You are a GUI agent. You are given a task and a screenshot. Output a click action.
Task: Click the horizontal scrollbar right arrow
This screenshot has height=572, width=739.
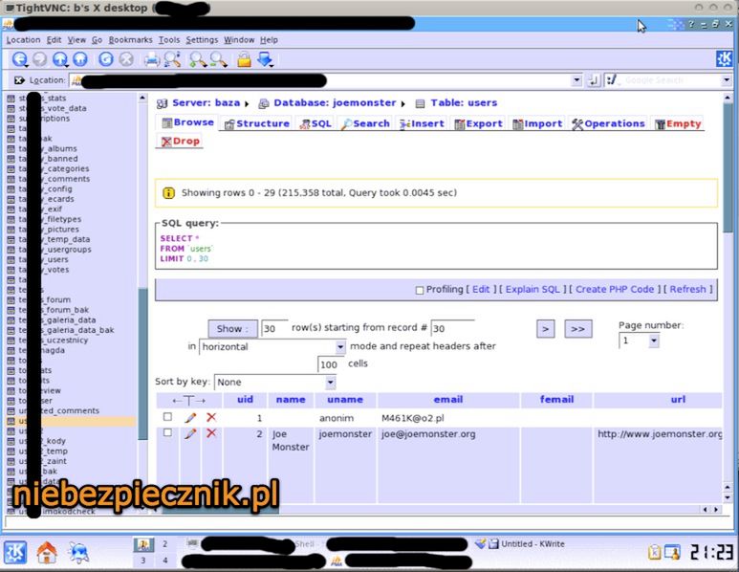pyautogui.click(x=716, y=509)
